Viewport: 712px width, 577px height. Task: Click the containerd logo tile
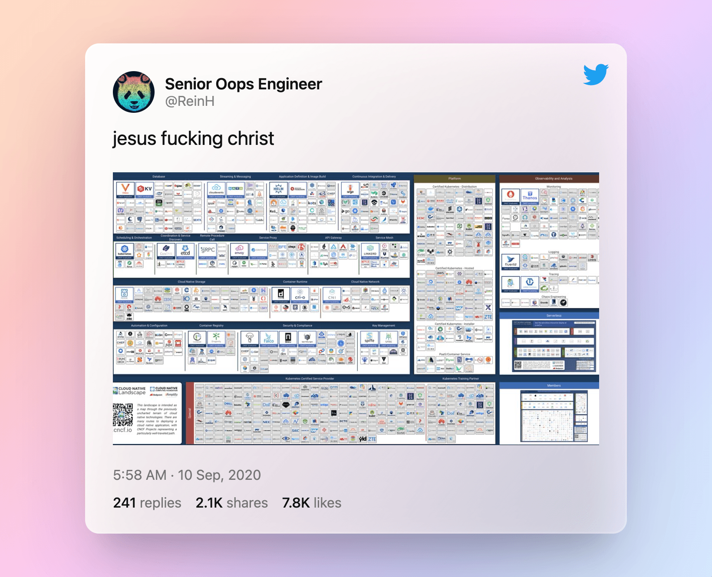[281, 295]
